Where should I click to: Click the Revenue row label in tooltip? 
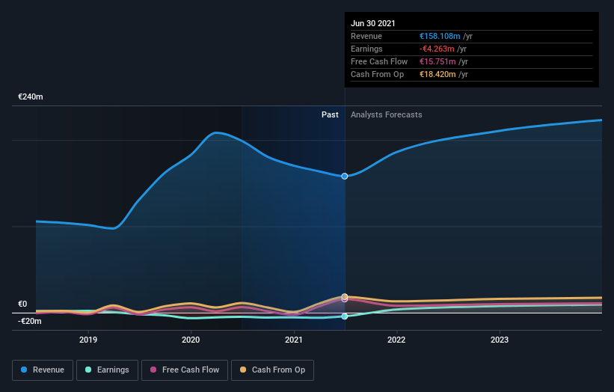tap(366, 36)
